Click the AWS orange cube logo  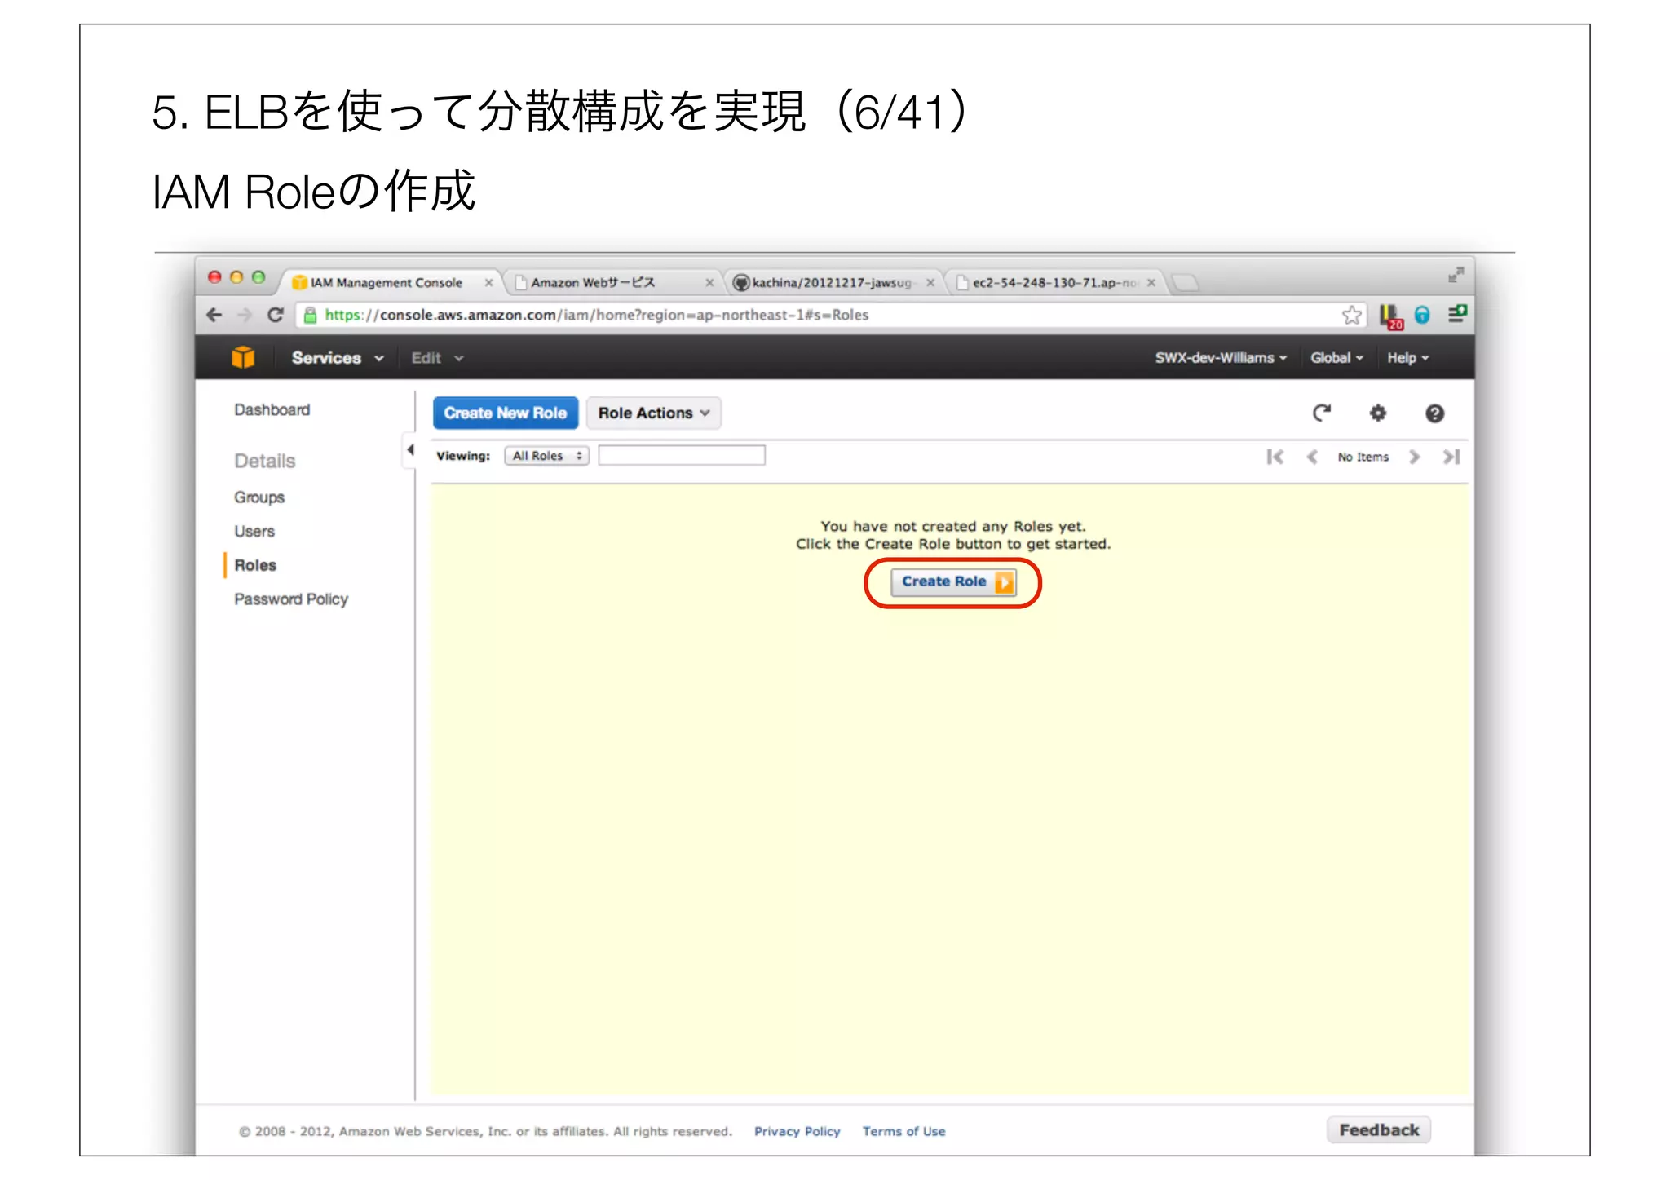point(243,357)
